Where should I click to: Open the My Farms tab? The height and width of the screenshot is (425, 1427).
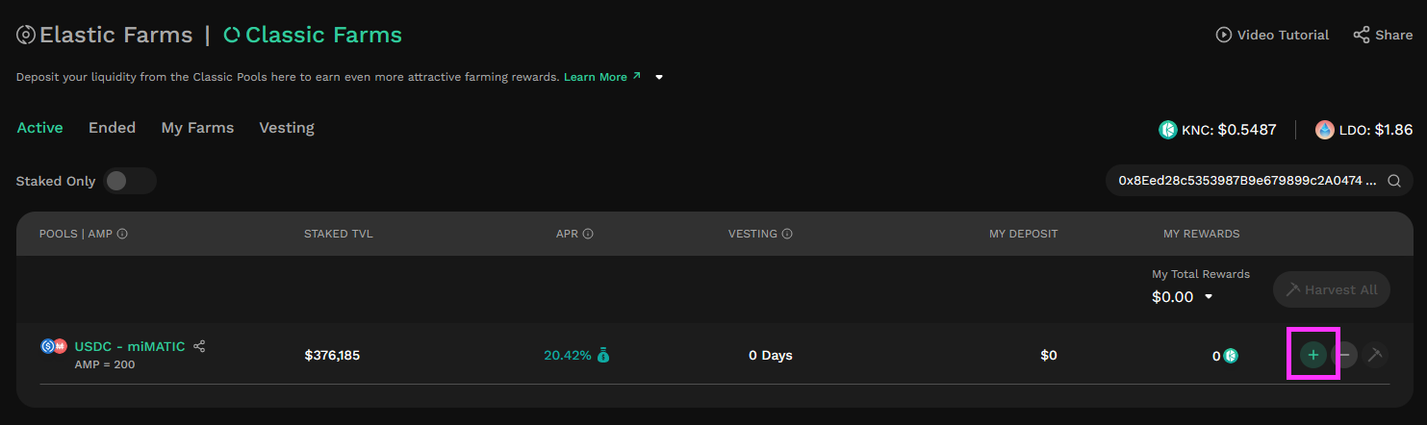(x=197, y=128)
